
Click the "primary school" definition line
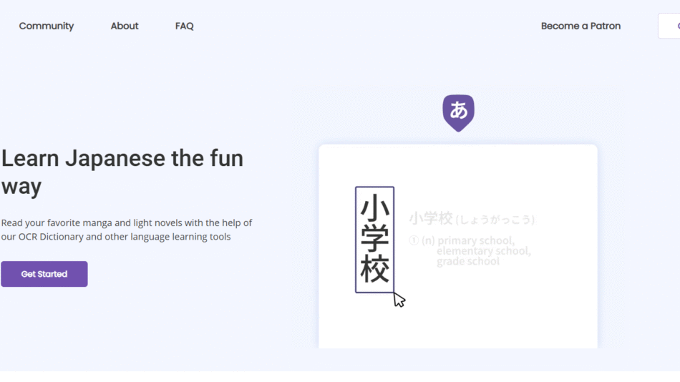(x=475, y=240)
